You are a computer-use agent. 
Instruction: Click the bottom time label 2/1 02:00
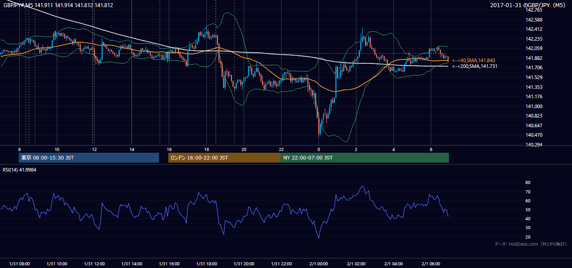click(x=356, y=264)
